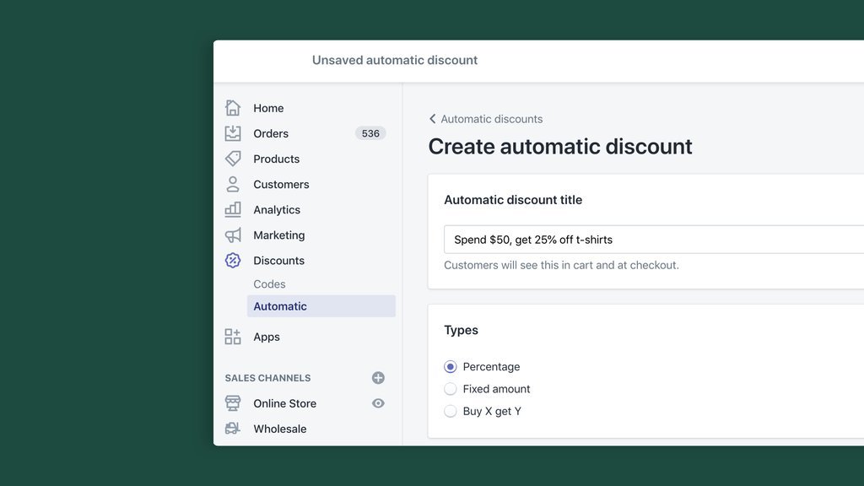Click the Customers person icon
The image size is (864, 486).
coord(233,184)
